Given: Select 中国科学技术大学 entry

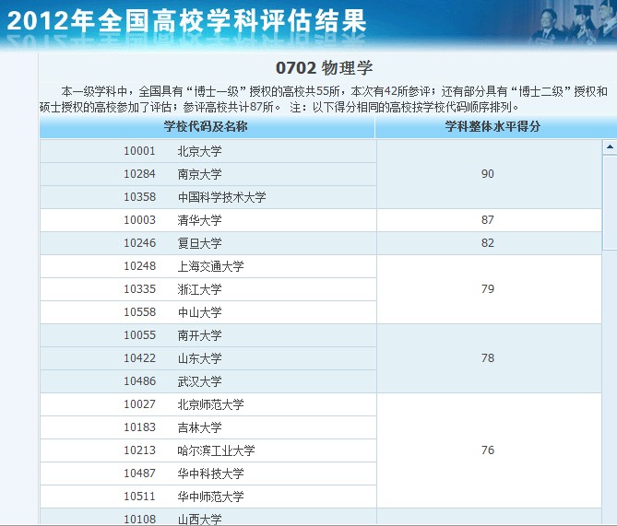Looking at the screenshot, I should pyautogui.click(x=221, y=197).
